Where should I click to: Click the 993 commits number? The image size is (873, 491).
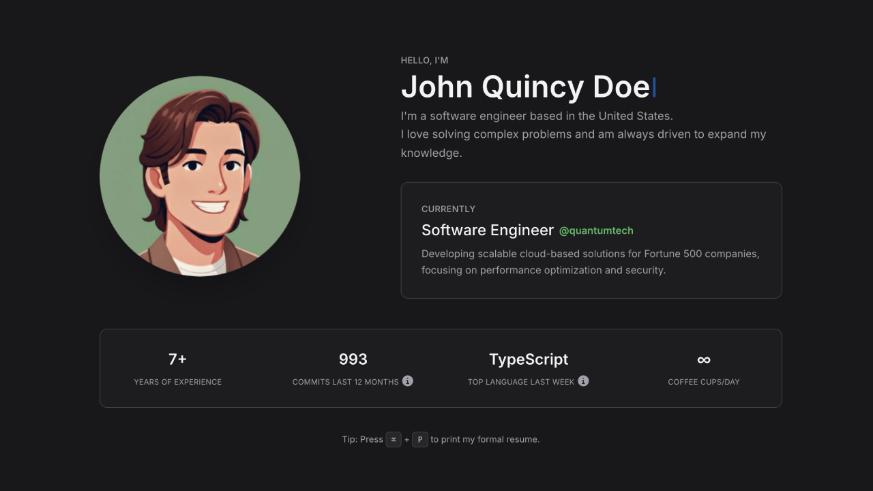pos(353,359)
